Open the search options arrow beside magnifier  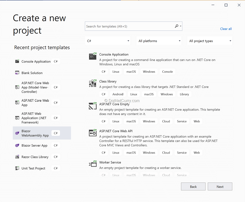(x=180, y=26)
